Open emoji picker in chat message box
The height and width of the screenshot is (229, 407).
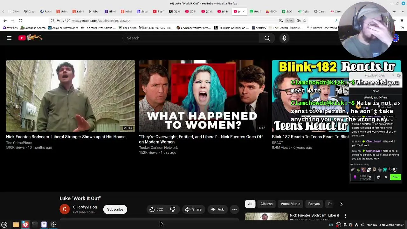[370, 177]
